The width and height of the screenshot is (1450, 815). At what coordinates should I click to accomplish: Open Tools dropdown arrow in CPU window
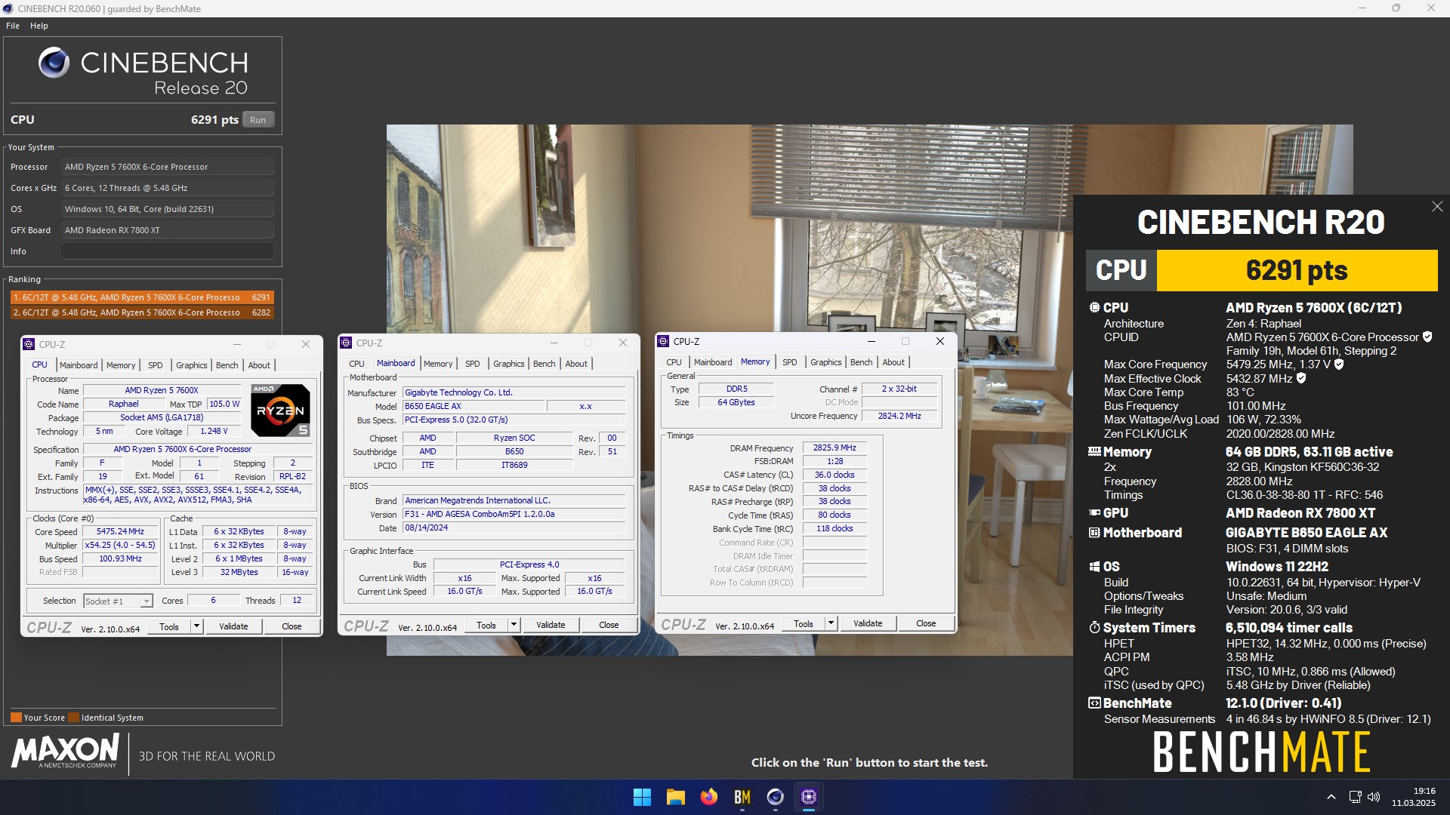196,626
